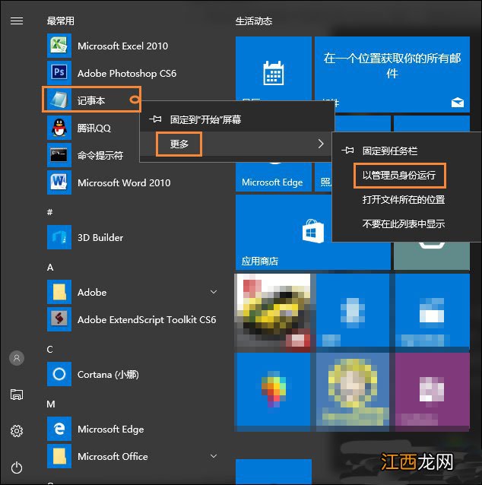Click the # section letter header
This screenshot has width=482, height=485.
point(50,212)
